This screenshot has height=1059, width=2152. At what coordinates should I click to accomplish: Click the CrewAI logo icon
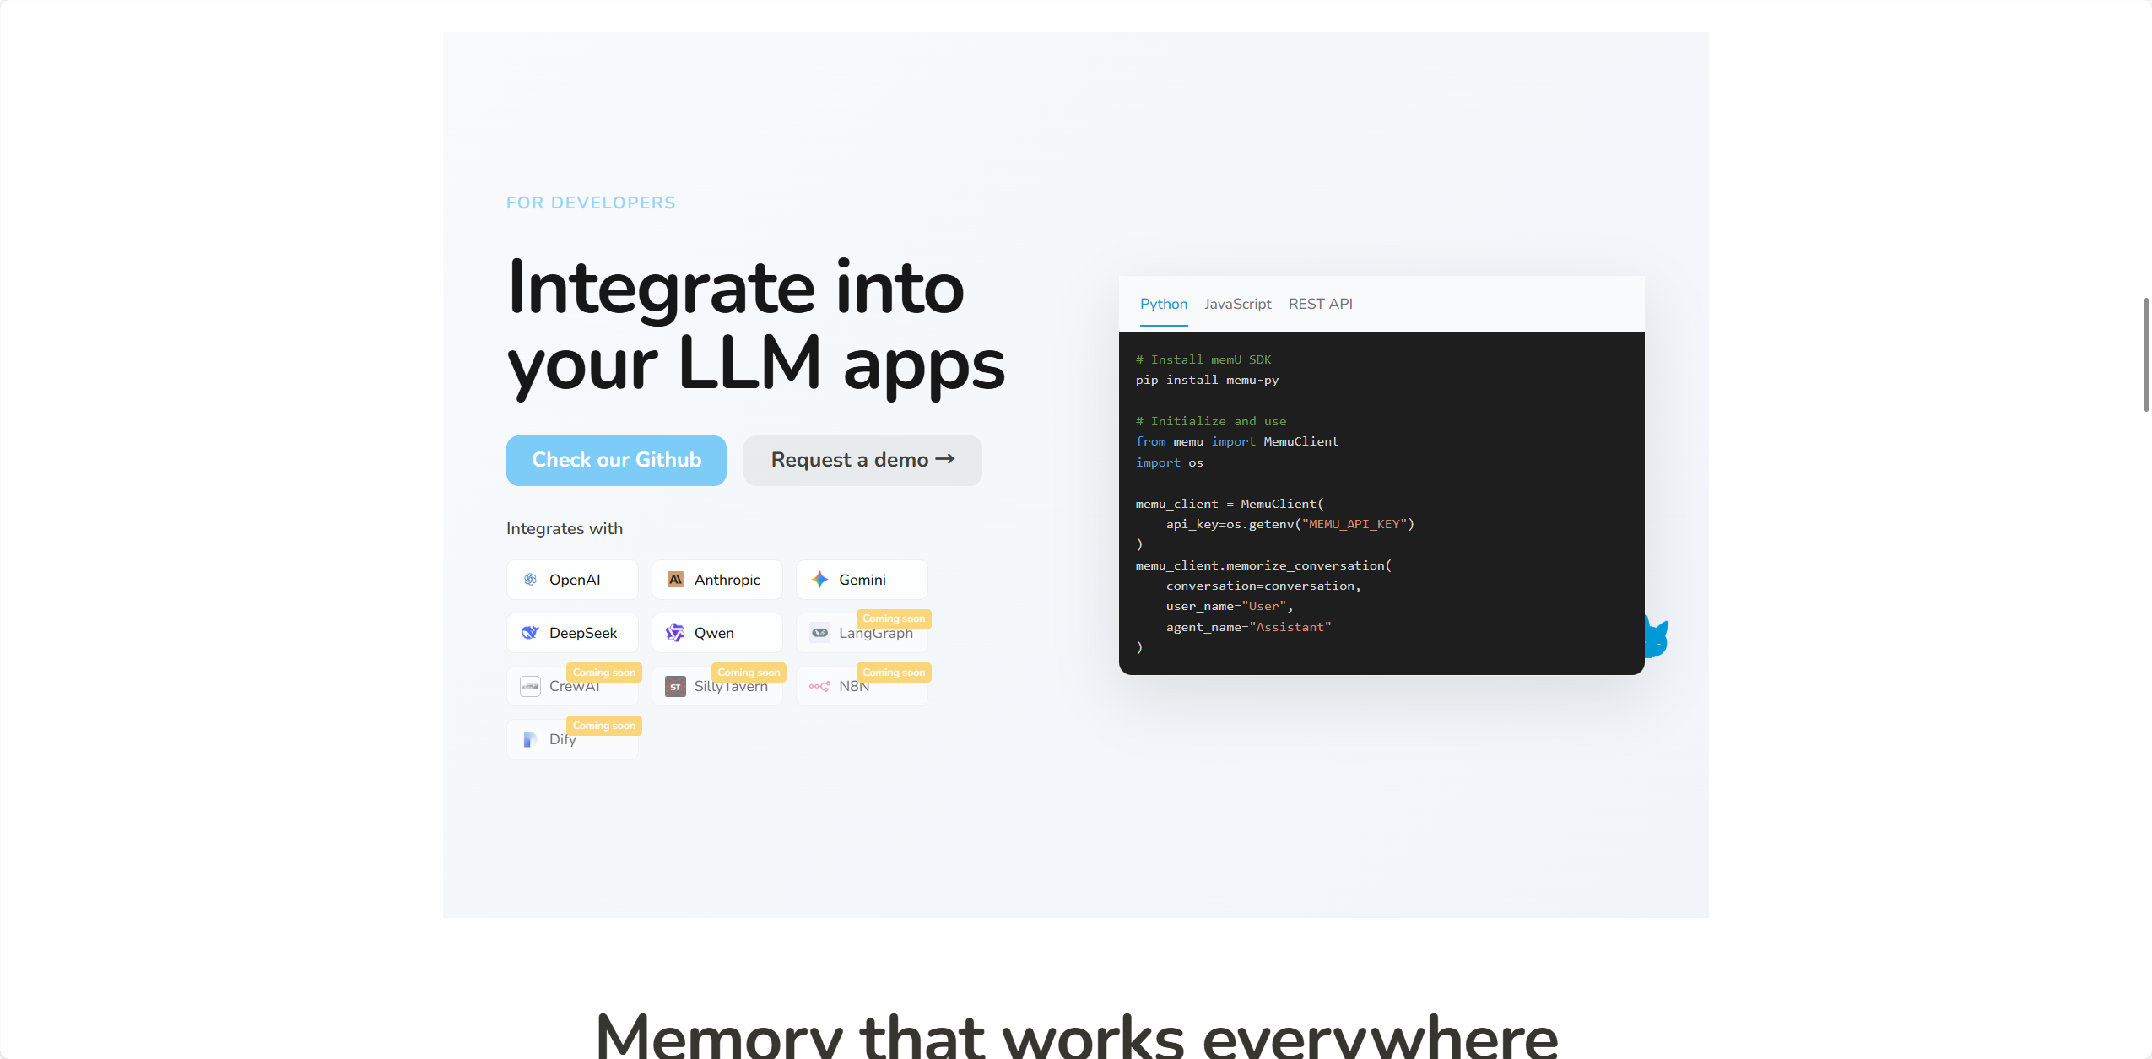[x=530, y=686]
